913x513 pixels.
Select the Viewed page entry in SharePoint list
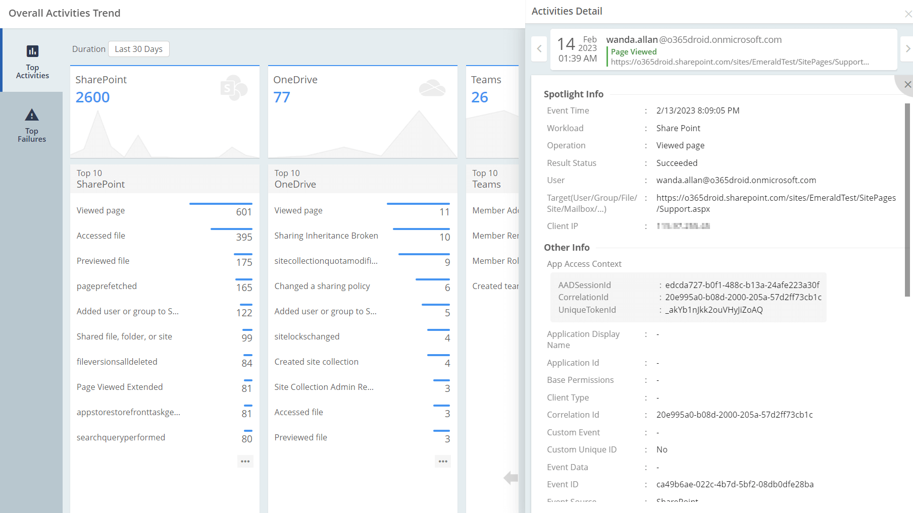100,210
